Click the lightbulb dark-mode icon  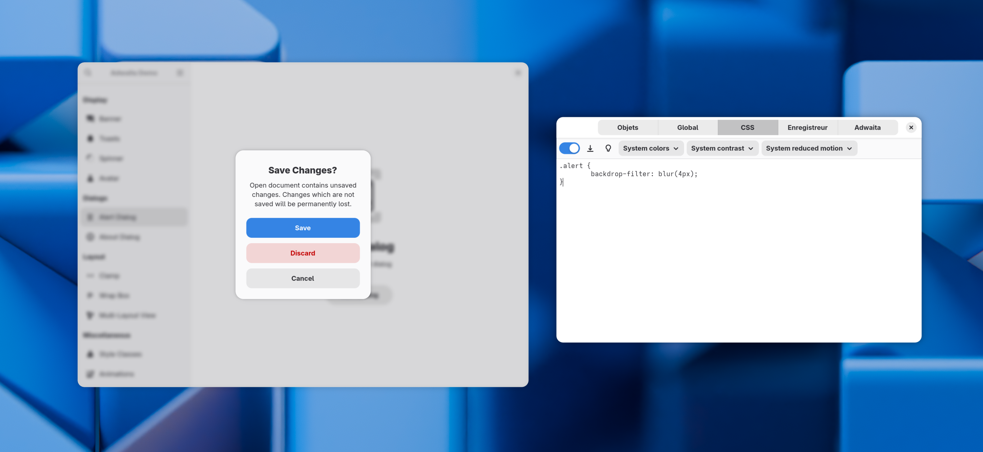click(x=608, y=149)
